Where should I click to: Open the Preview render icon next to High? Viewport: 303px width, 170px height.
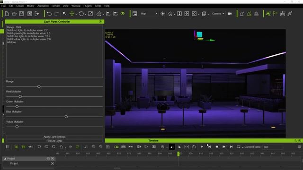(x=134, y=14)
